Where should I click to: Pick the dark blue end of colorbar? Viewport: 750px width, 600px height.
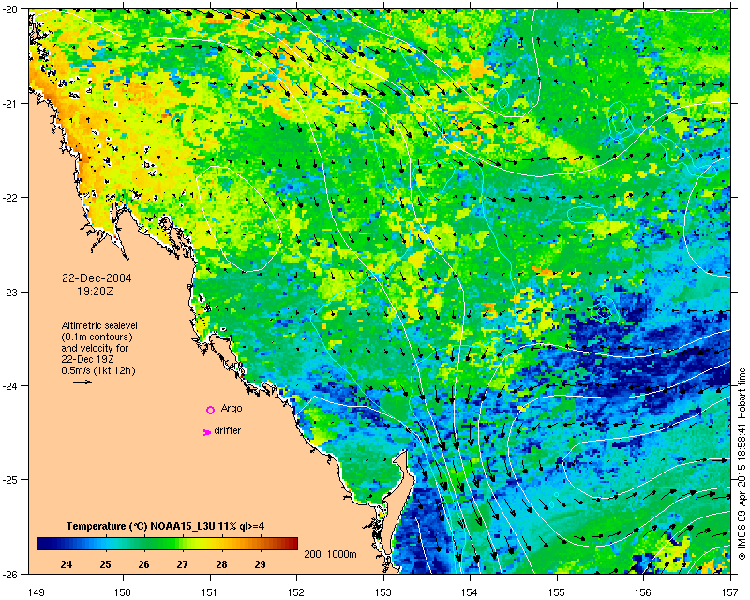(42, 544)
